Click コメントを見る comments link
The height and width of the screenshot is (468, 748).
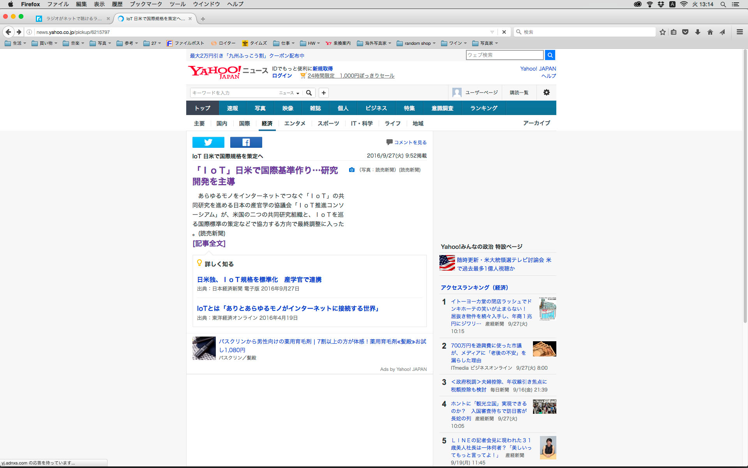(x=410, y=142)
